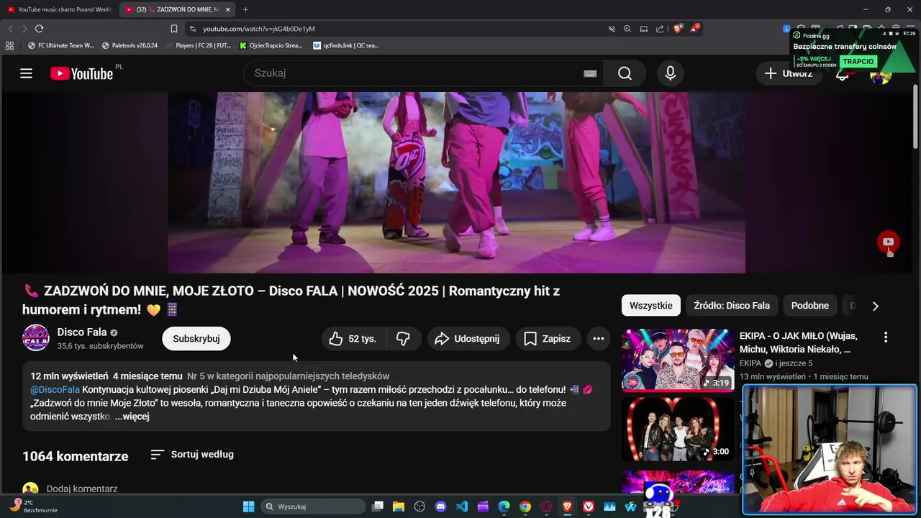Open Visual Studio Code from taskbar
Image resolution: width=921 pixels, height=518 pixels.
click(462, 506)
